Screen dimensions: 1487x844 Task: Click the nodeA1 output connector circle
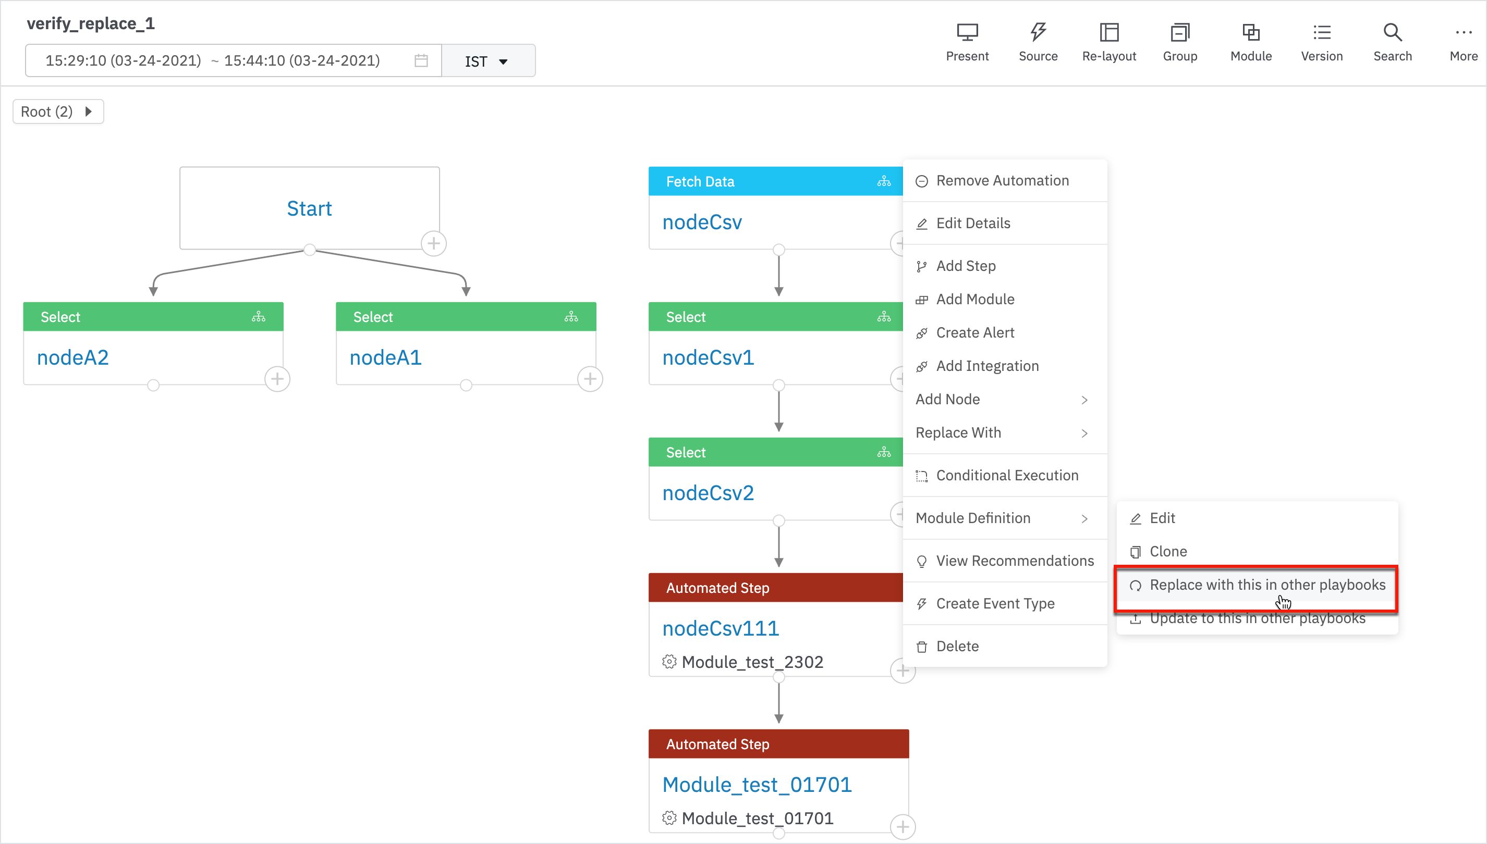(466, 386)
